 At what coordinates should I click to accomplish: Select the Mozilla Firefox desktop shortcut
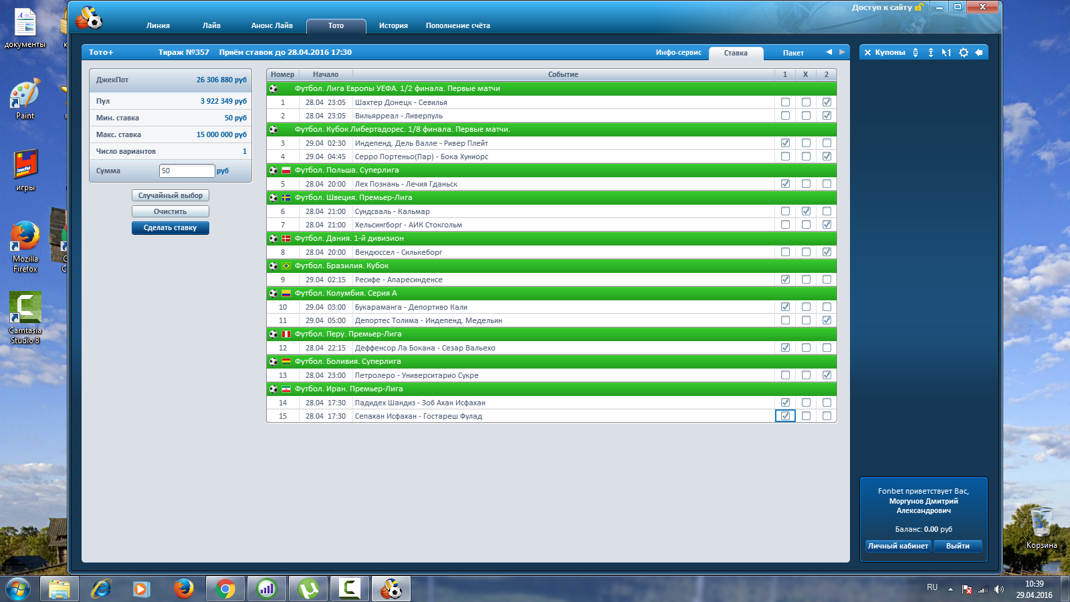[25, 247]
